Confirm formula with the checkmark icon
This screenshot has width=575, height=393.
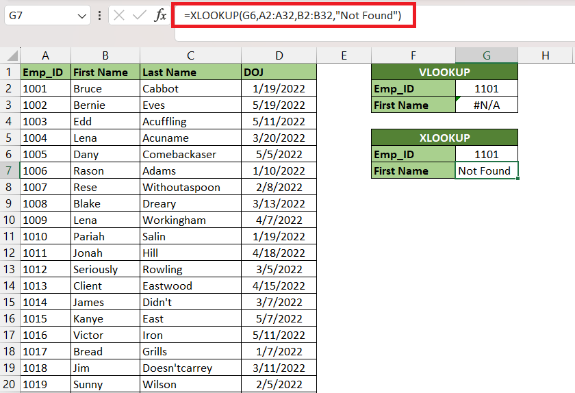tap(140, 16)
